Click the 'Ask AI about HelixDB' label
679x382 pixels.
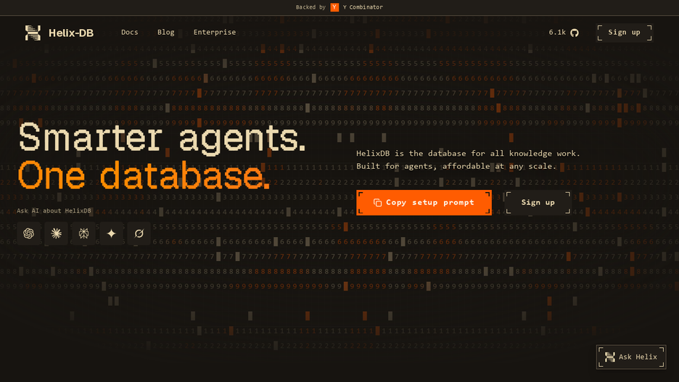coord(54,211)
